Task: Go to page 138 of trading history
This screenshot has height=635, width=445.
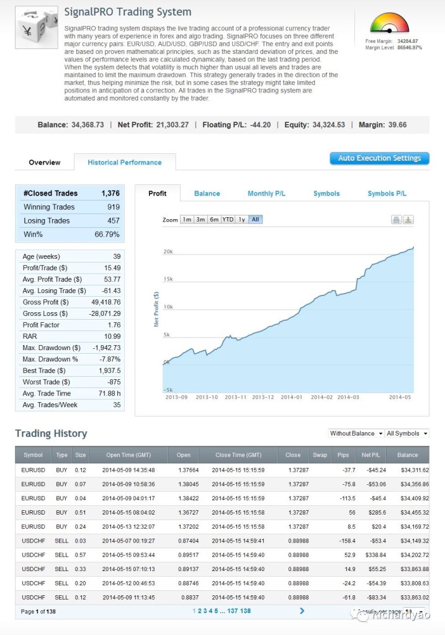Action: click(246, 611)
